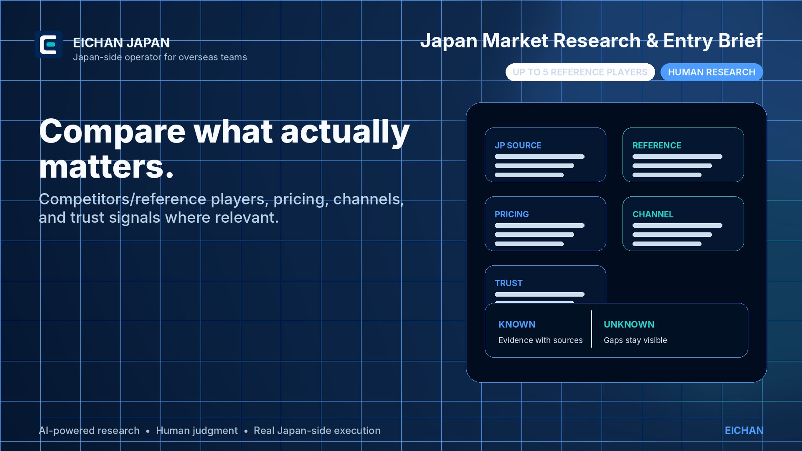The width and height of the screenshot is (802, 451).
Task: Click the 'Evidence with sources' text
Action: pyautogui.click(x=540, y=340)
